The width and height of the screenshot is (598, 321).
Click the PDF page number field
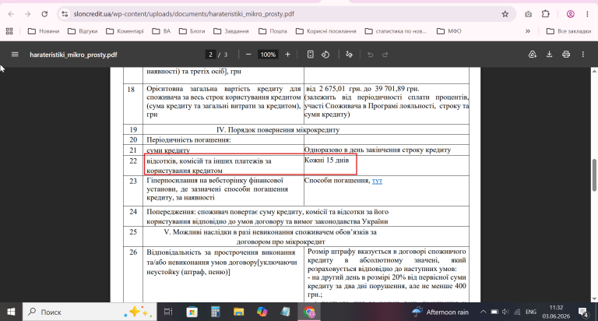(x=210, y=55)
